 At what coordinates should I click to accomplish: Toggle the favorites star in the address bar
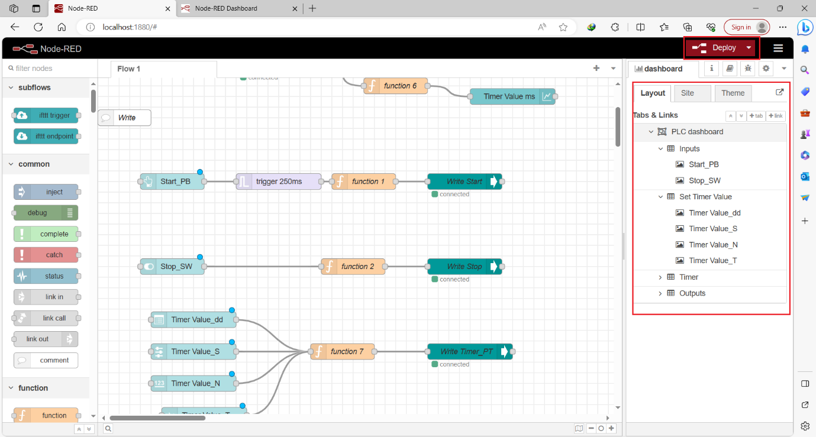click(563, 27)
